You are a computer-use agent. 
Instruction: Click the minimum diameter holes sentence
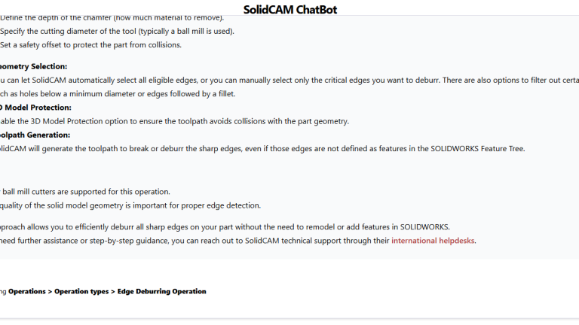click(x=118, y=94)
